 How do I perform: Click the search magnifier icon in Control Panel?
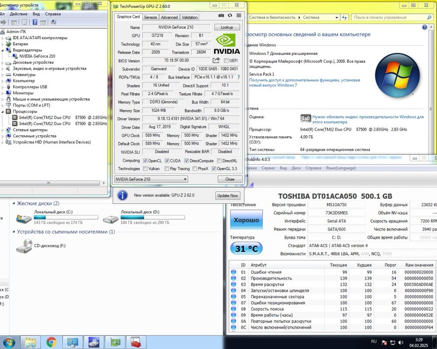(429, 17)
